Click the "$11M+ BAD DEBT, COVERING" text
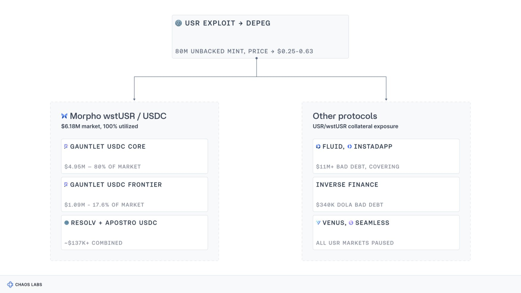Image resolution: width=521 pixels, height=293 pixels. pos(358,166)
